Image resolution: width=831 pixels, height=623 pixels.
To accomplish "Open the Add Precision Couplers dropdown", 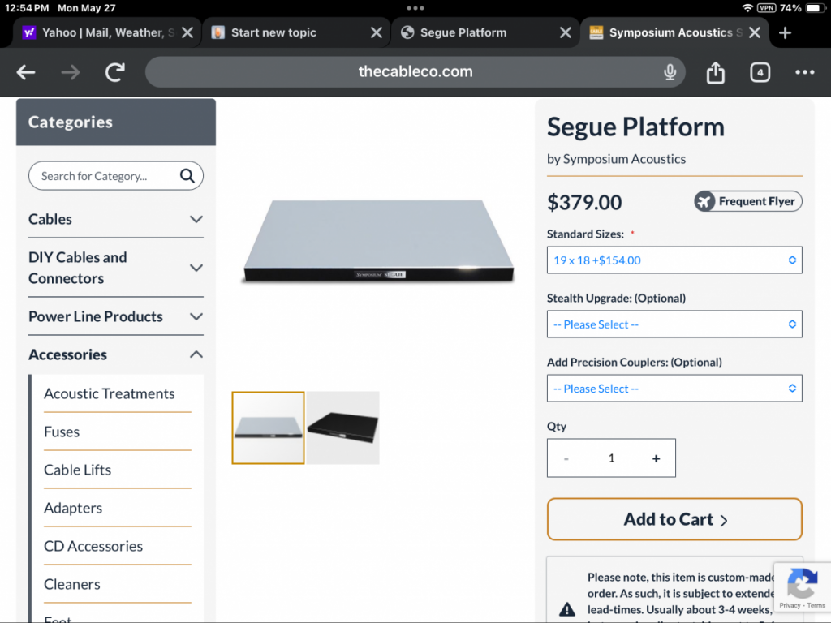I will [x=674, y=389].
